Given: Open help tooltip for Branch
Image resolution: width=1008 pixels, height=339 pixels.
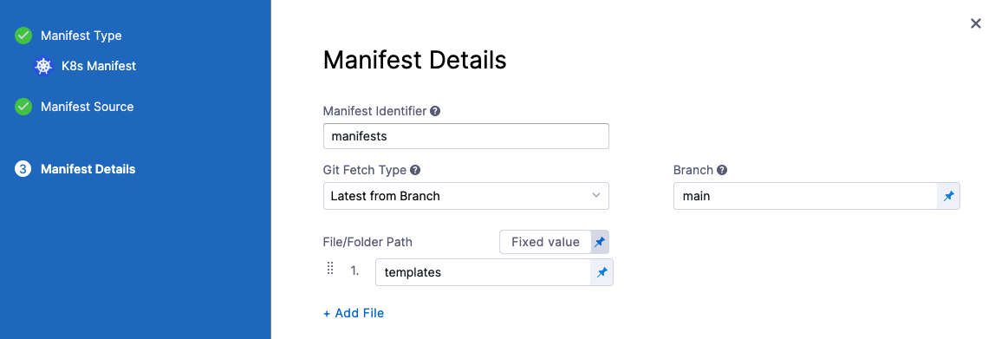Looking at the screenshot, I should 722,171.
